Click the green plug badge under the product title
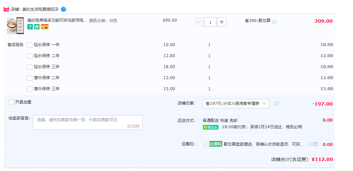This screenshot has height=171, width=353. coord(37,27)
